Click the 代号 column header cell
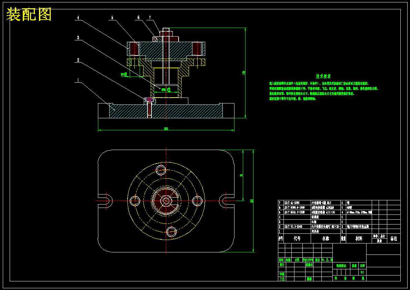 click(297, 239)
